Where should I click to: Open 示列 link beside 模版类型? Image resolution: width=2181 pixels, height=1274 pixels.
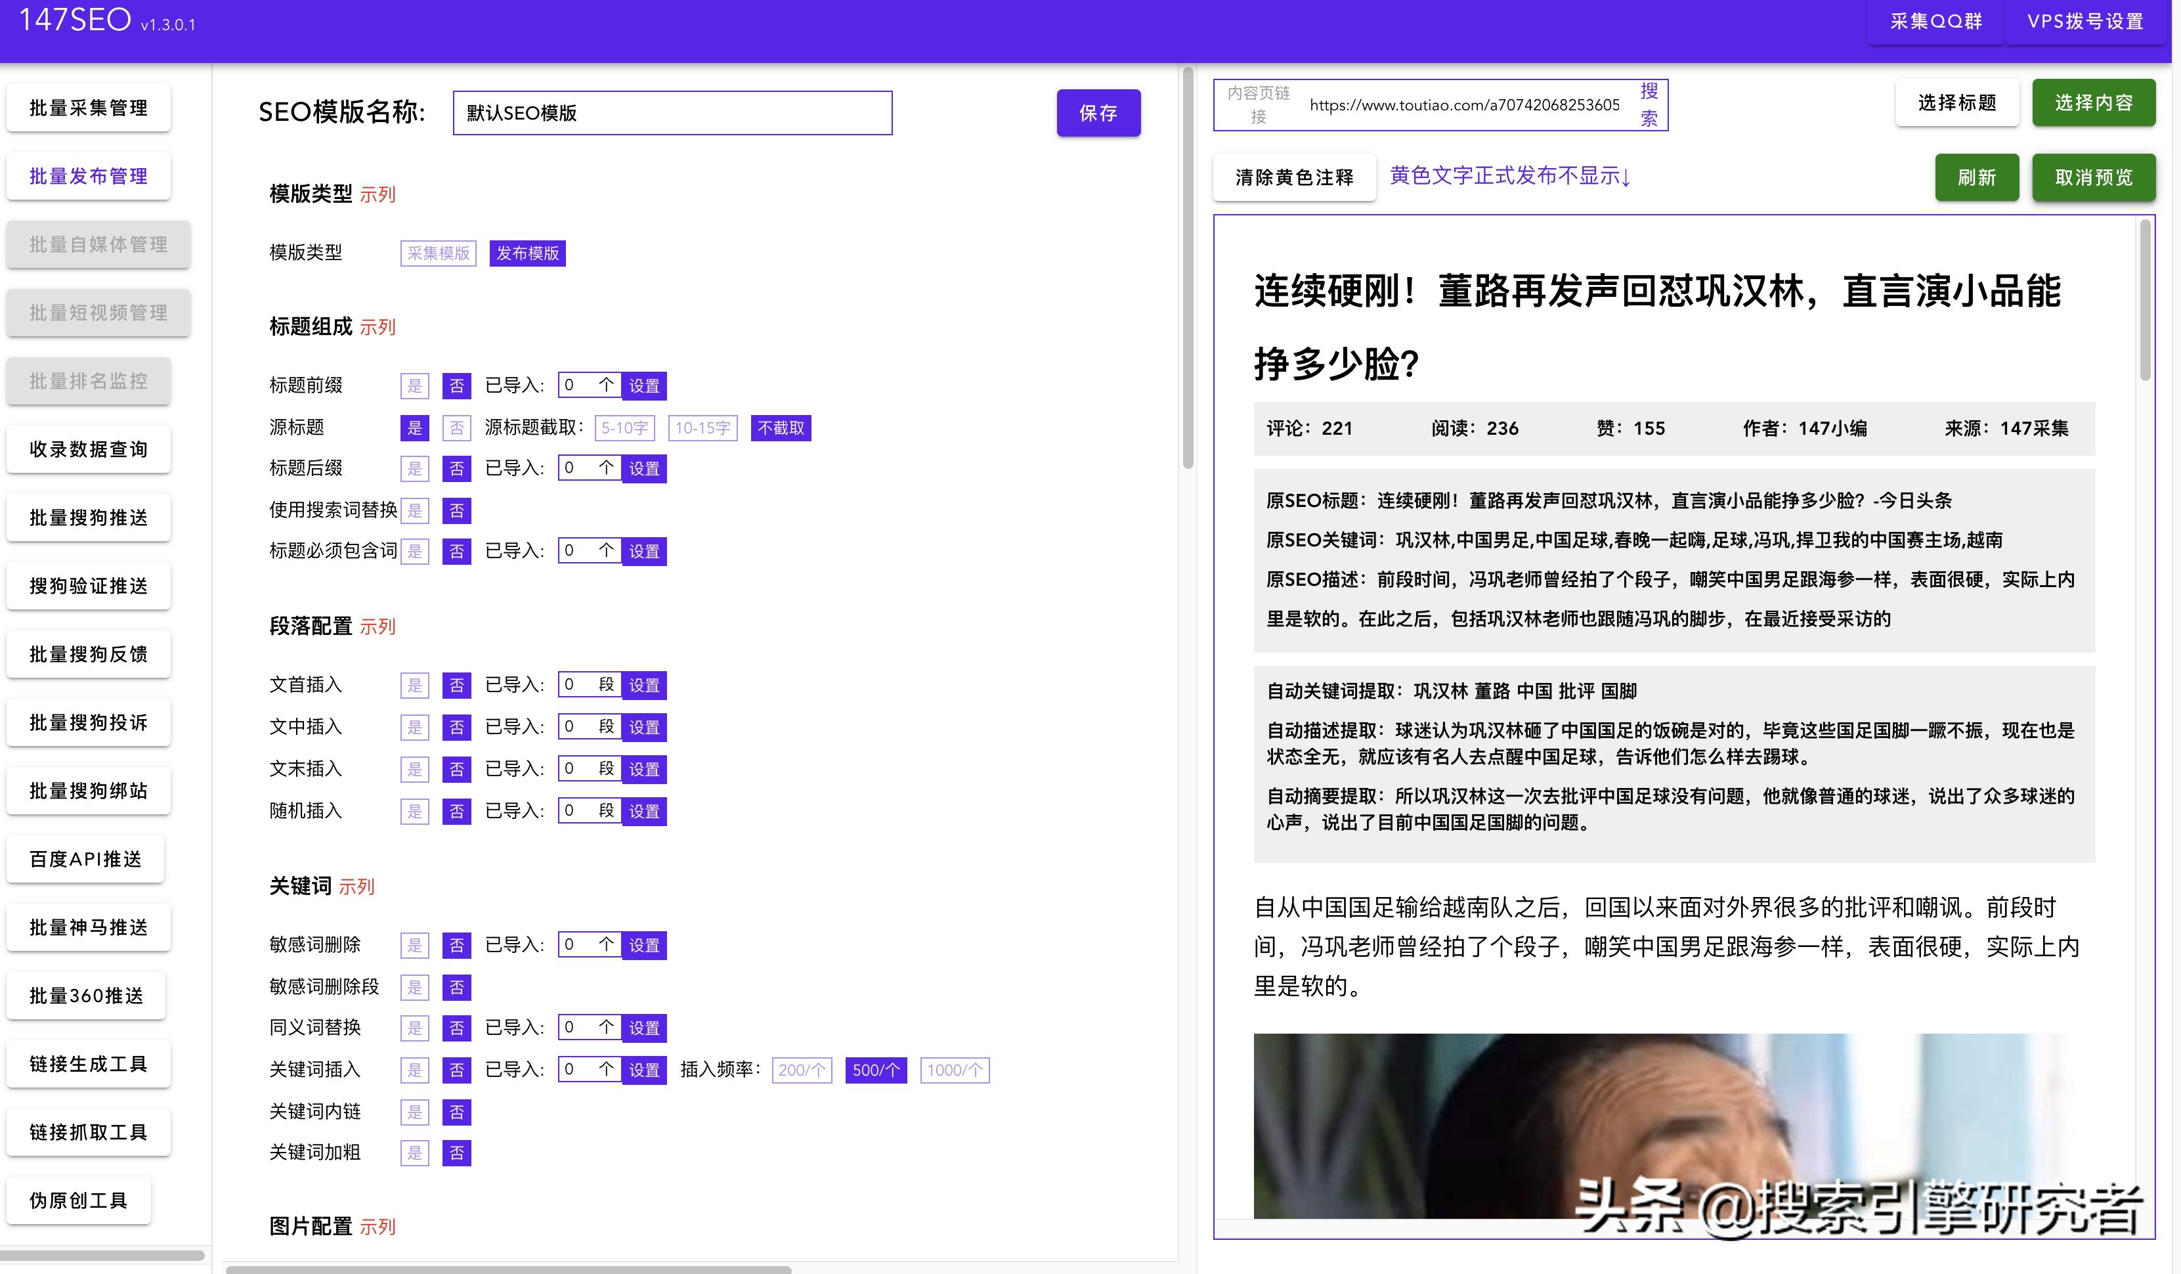(x=378, y=195)
